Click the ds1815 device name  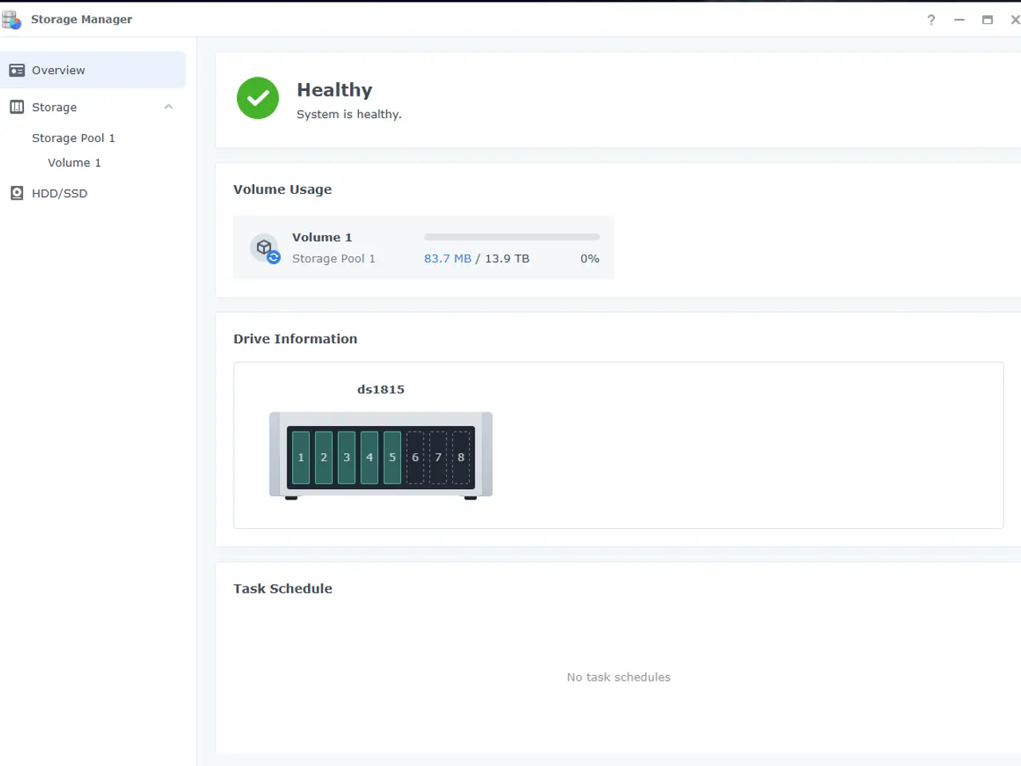[380, 389]
